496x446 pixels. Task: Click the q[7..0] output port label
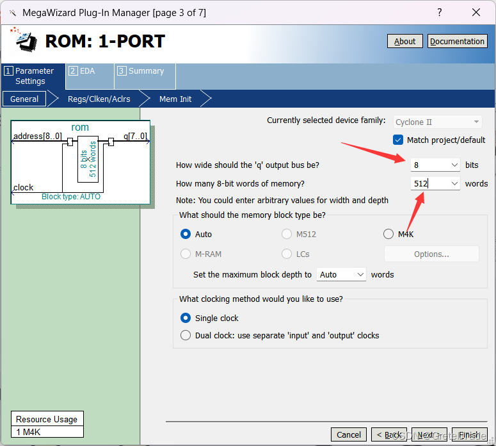point(135,136)
